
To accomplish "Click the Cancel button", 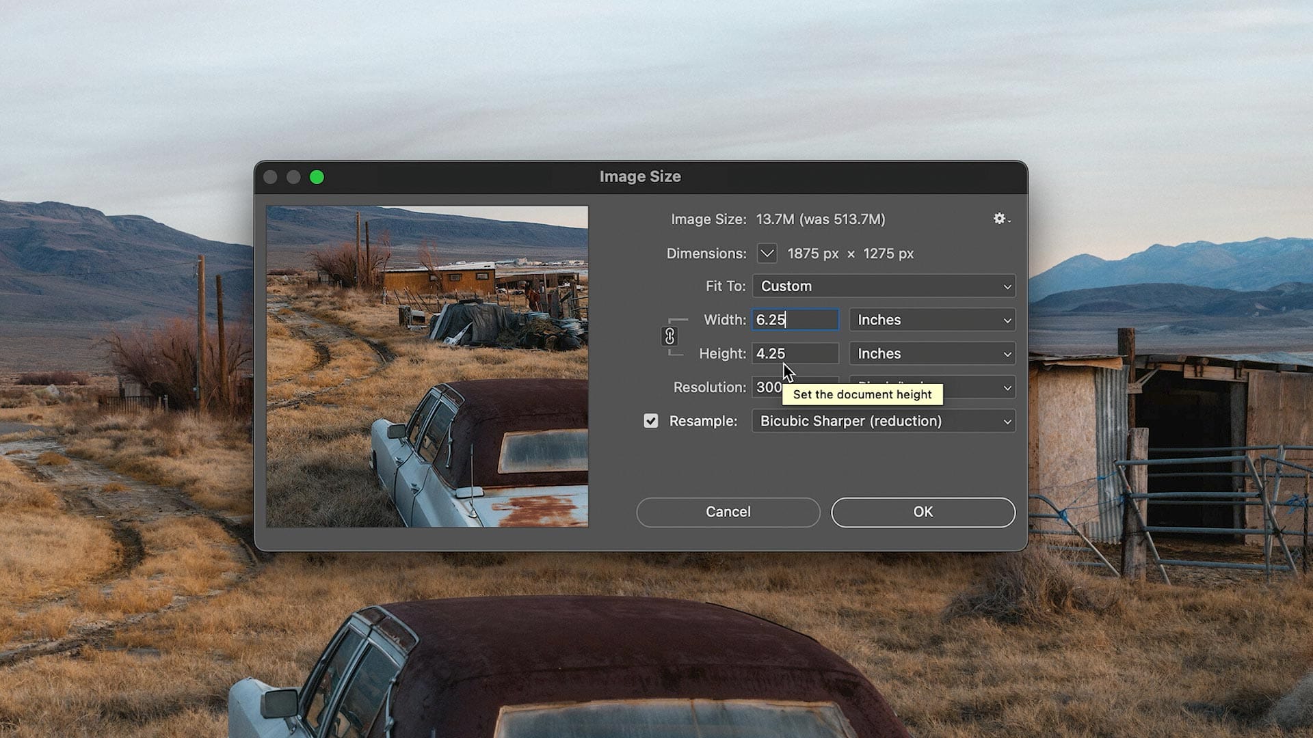I will pyautogui.click(x=728, y=512).
